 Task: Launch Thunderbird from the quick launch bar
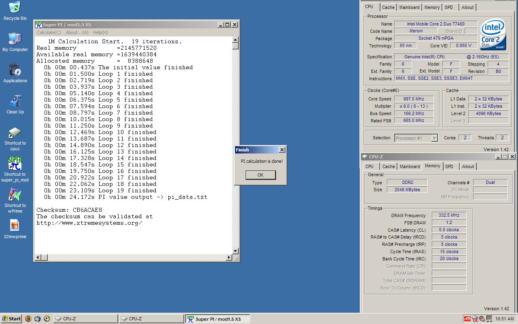(x=38, y=319)
